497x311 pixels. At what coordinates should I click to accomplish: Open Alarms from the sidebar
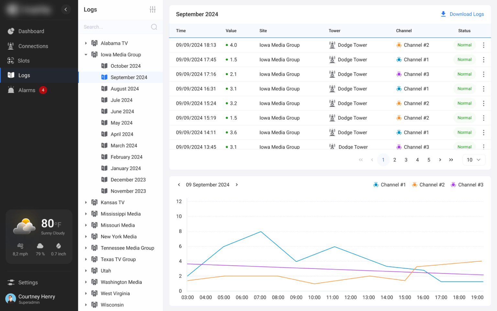tap(39, 90)
